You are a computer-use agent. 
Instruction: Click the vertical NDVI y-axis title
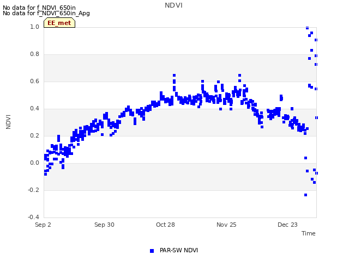point(8,122)
